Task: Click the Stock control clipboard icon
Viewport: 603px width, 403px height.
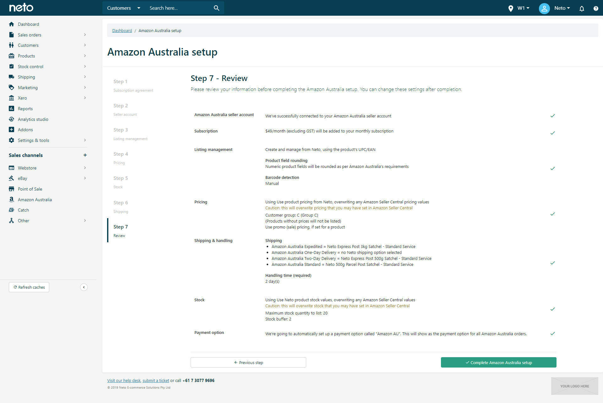Action: pos(12,67)
